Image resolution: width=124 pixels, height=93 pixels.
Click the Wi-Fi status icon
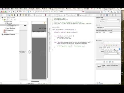(x=78, y=9)
